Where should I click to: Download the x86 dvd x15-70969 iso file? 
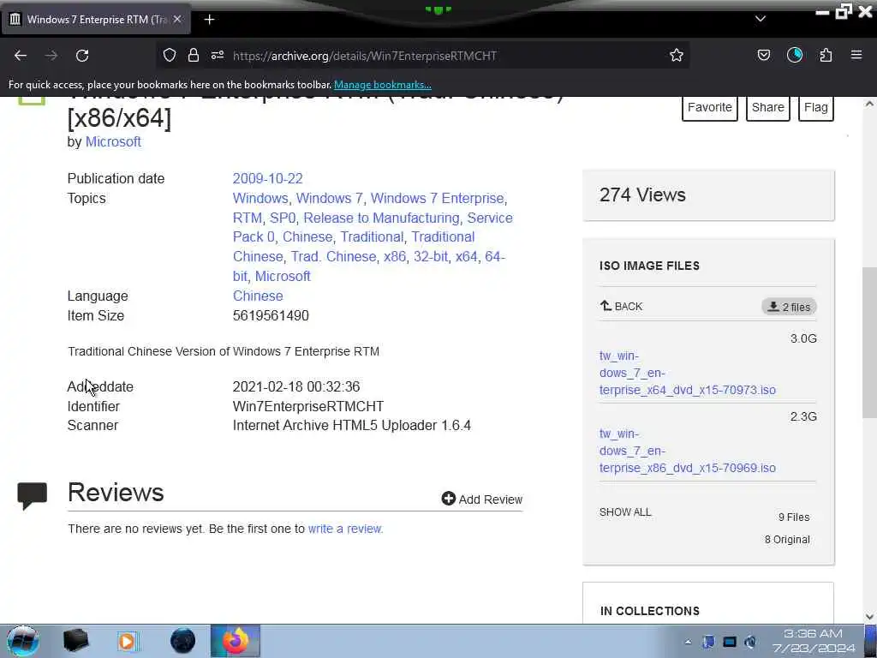click(x=688, y=451)
